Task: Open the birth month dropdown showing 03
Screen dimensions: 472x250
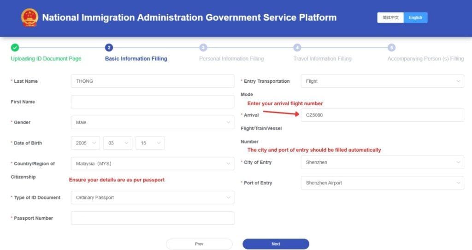Action: (x=118, y=143)
